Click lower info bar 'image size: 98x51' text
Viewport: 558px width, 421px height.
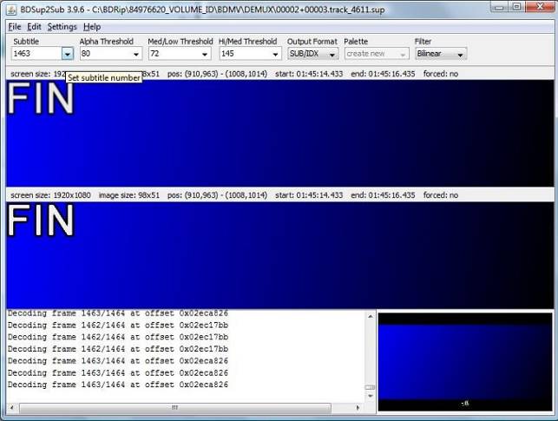[x=129, y=195]
